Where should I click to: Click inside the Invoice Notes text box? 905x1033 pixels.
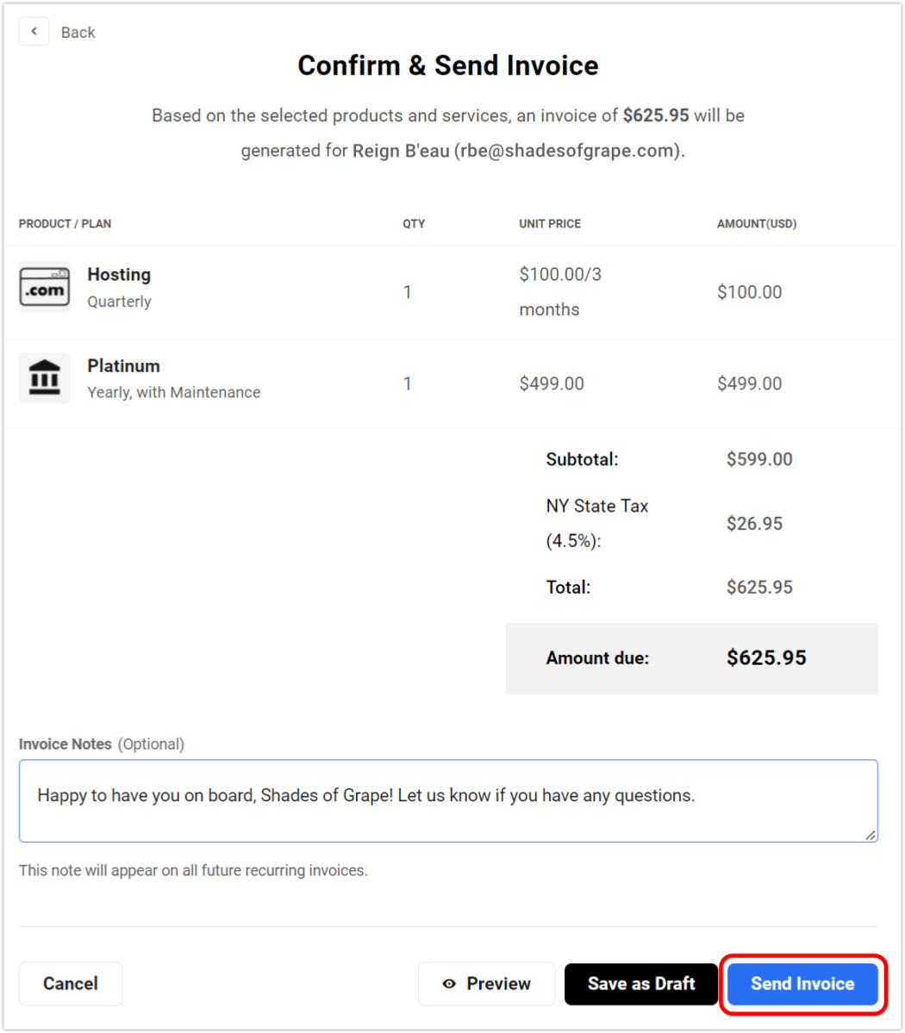[447, 800]
